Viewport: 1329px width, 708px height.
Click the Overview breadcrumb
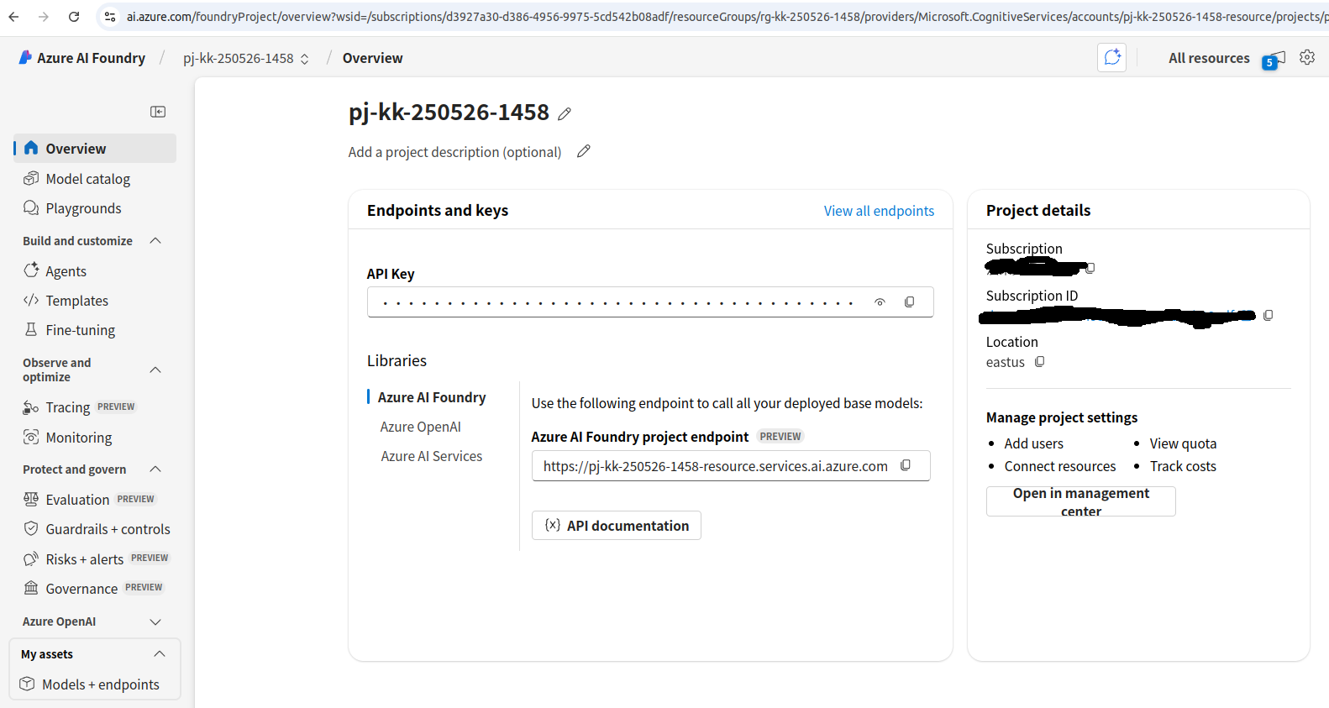point(372,58)
